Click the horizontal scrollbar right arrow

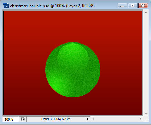[140, 119]
